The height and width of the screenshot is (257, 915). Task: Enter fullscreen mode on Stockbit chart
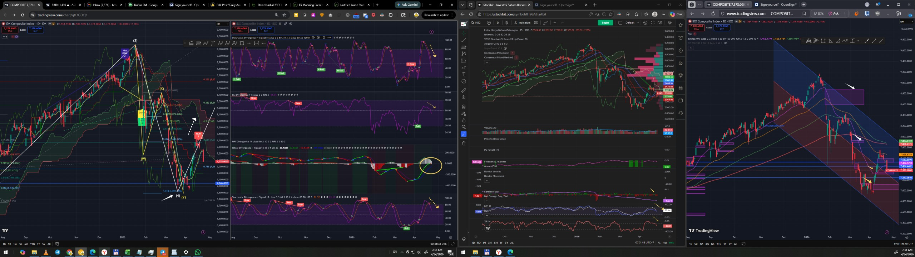point(652,23)
